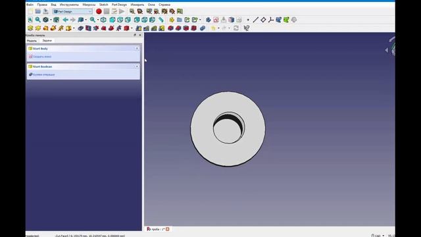421x237 pixels.
Task: Click the Chamfer tool icon
Action: coord(178,28)
